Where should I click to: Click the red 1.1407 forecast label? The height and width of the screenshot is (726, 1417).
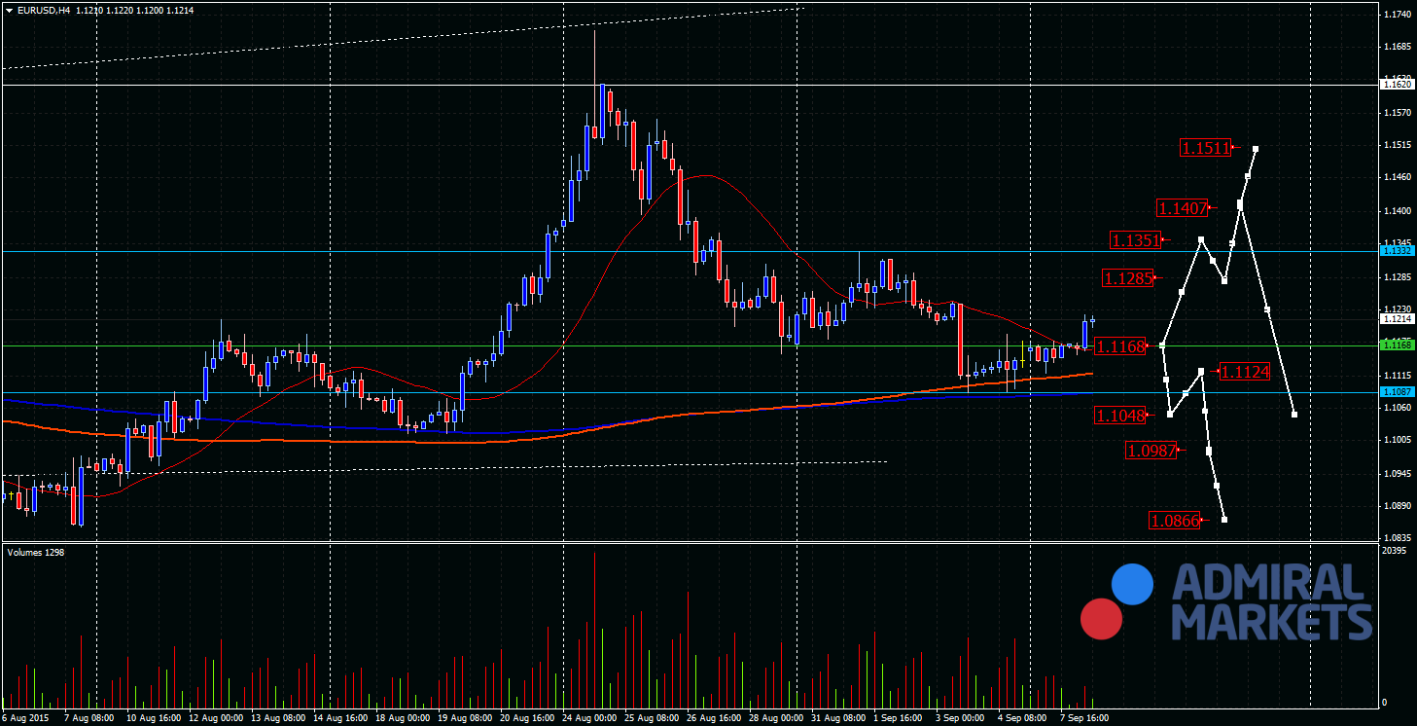pos(1182,207)
